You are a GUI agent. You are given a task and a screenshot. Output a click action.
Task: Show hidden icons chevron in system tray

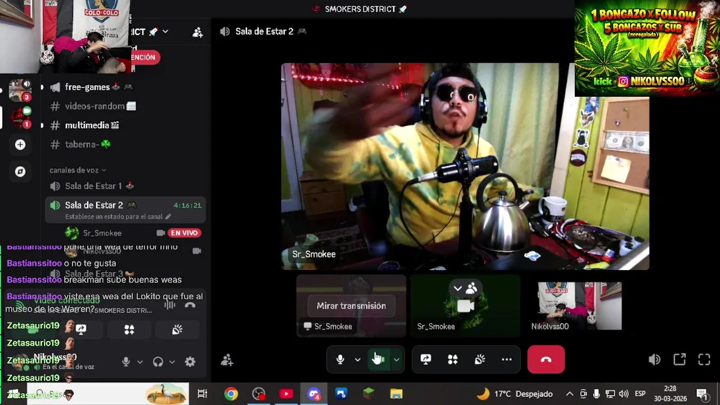(570, 394)
